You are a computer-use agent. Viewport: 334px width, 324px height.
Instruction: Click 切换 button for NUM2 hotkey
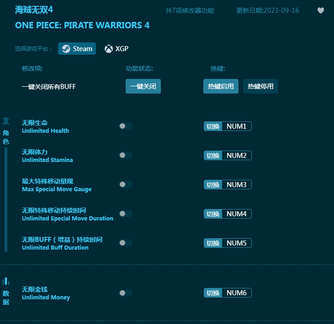click(213, 155)
